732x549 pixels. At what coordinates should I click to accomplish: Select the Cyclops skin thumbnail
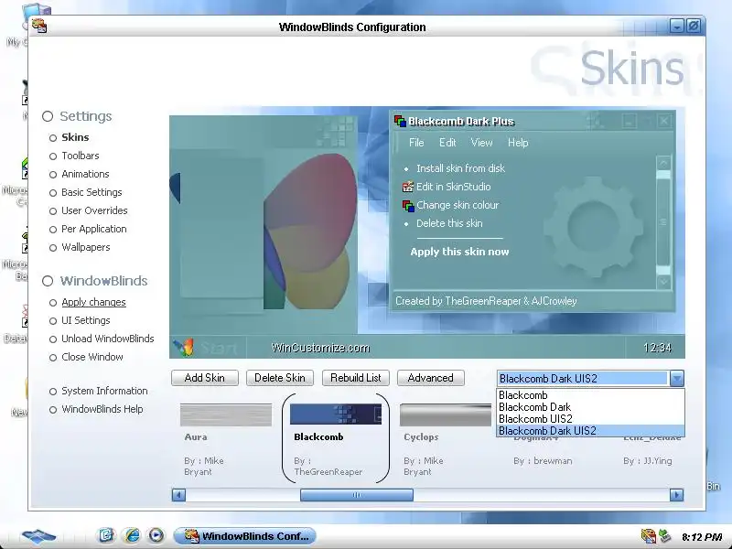coord(446,414)
